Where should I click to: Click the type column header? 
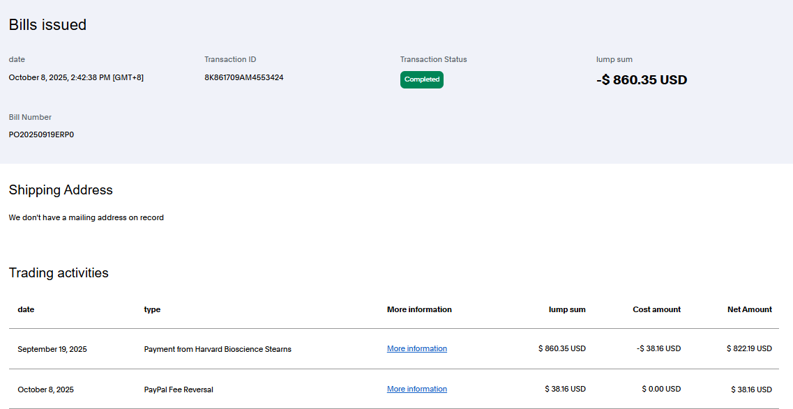[x=152, y=309]
